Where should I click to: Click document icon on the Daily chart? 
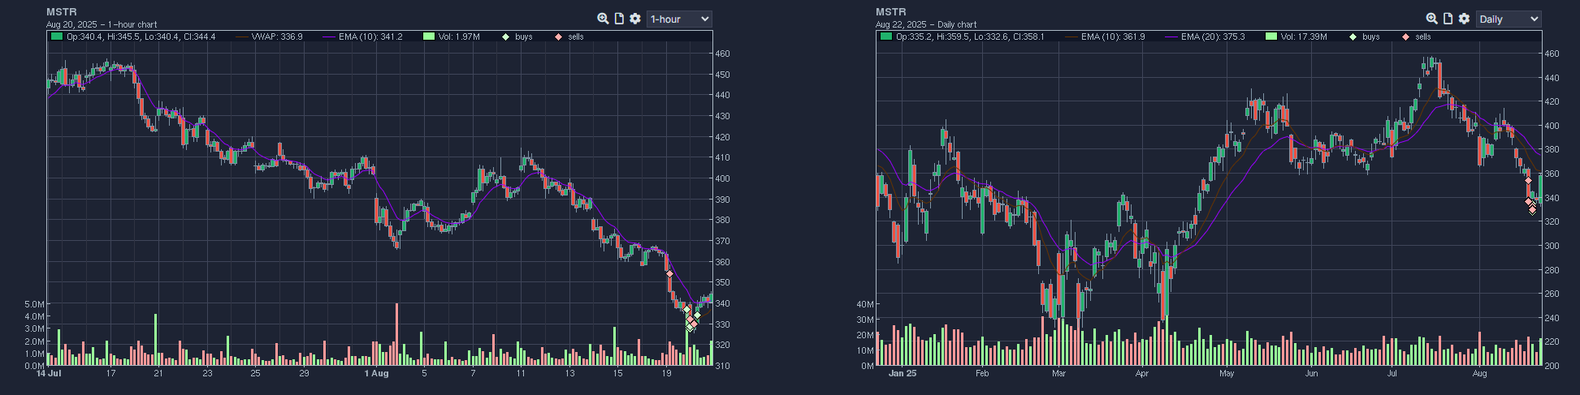point(1448,19)
